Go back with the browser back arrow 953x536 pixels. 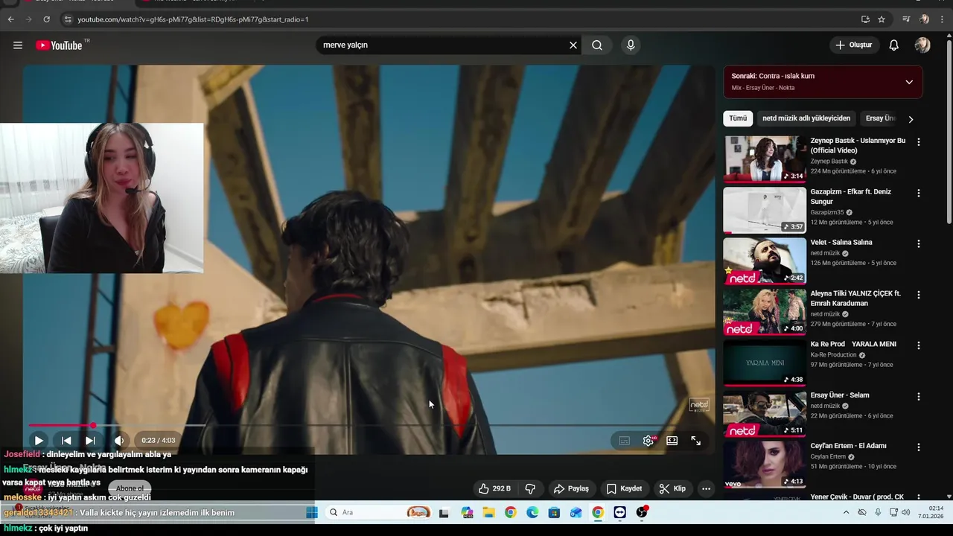point(10,19)
